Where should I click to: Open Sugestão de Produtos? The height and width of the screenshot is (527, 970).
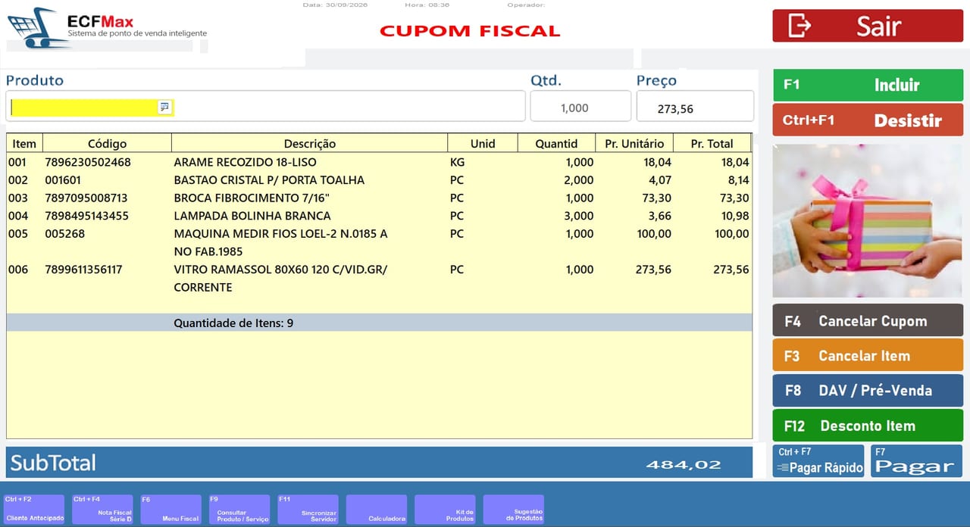coord(513,509)
